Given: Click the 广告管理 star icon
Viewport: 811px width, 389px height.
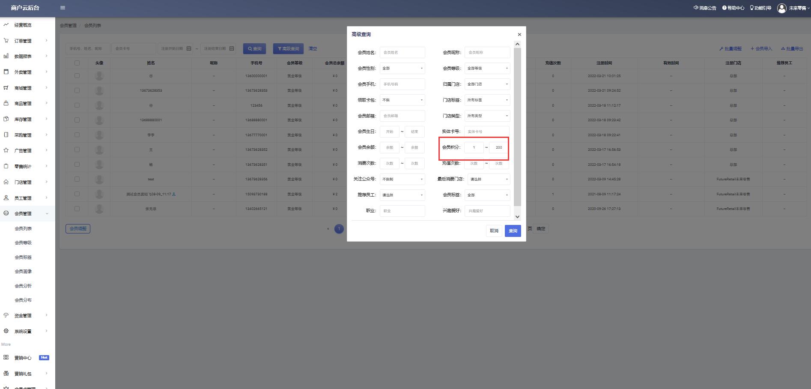Looking at the screenshot, I should 6,150.
